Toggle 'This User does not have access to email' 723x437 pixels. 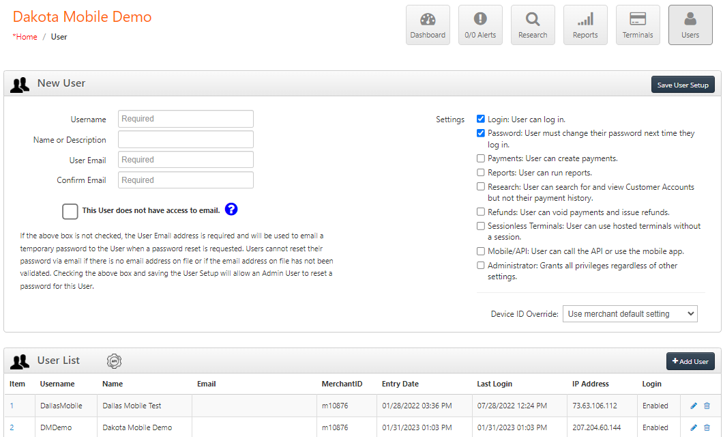[70, 211]
